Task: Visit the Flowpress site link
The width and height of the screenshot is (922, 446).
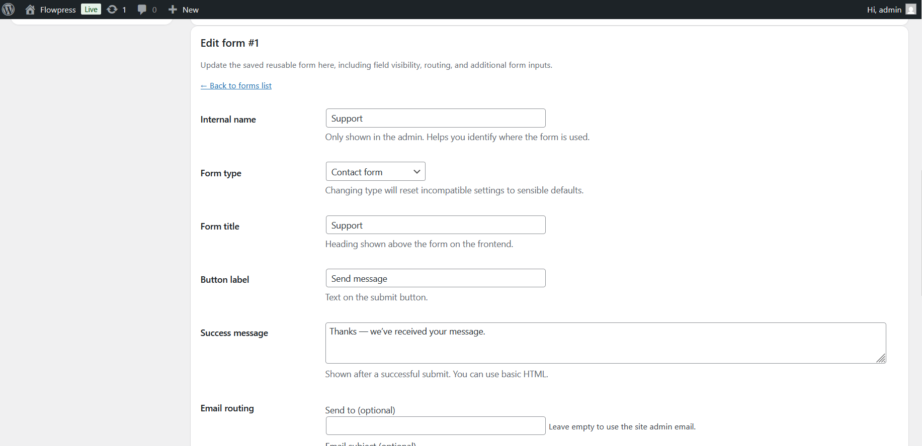Action: click(58, 10)
